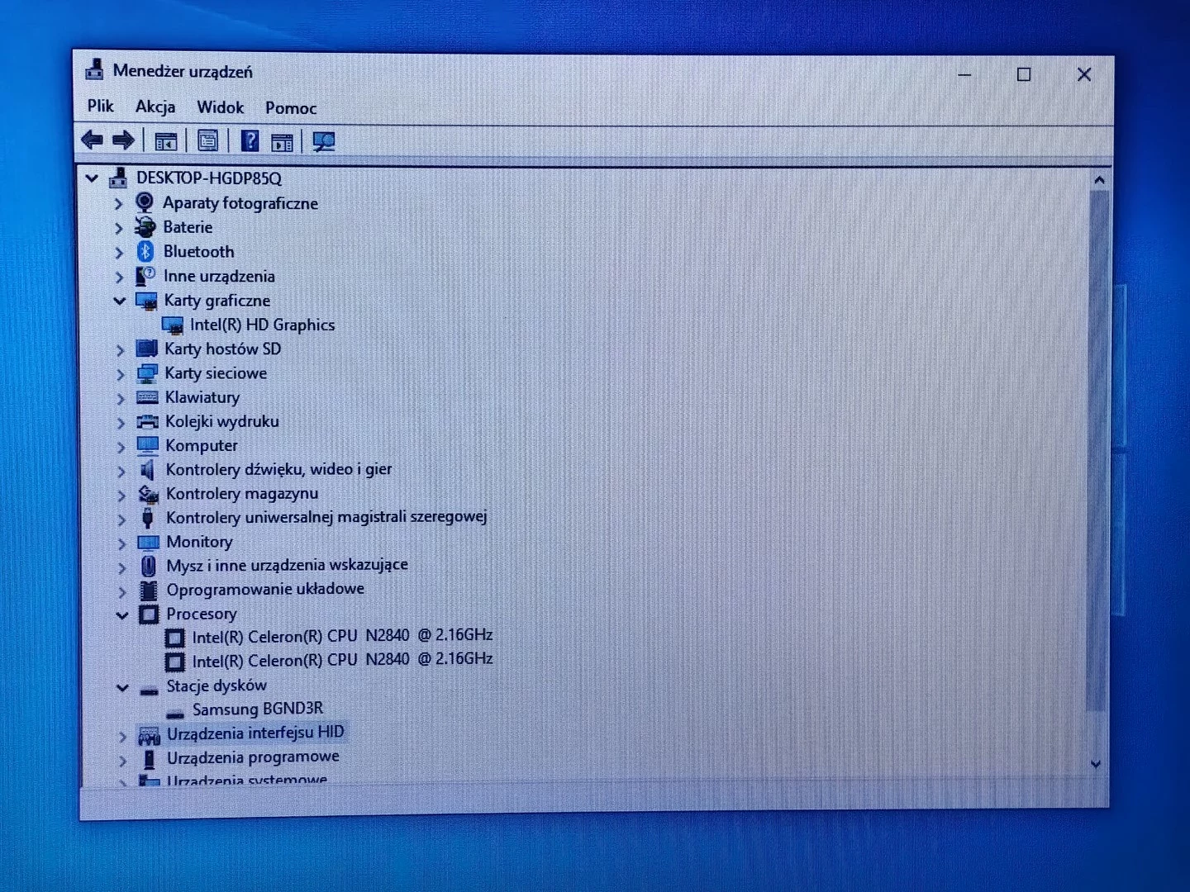Click the Monitory screen icon
The height and width of the screenshot is (892, 1190).
tap(149, 542)
